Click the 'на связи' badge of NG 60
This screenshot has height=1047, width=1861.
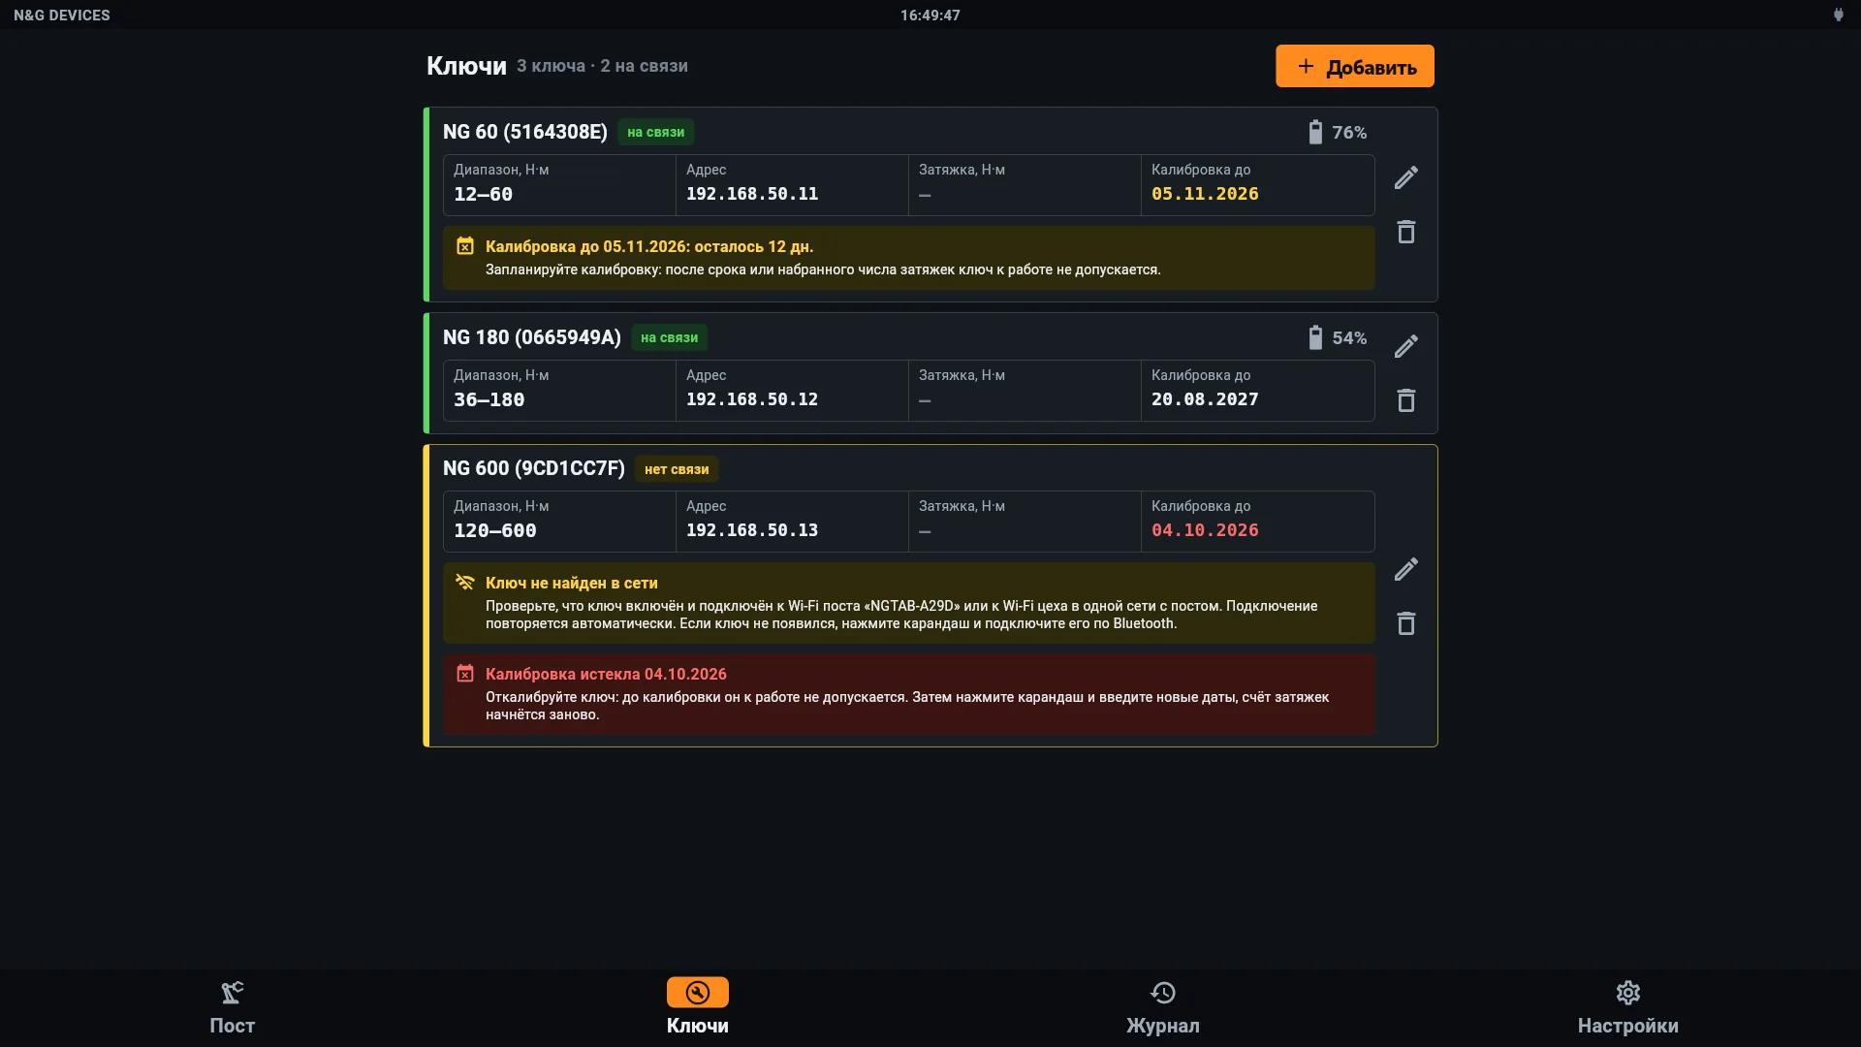pyautogui.click(x=656, y=132)
